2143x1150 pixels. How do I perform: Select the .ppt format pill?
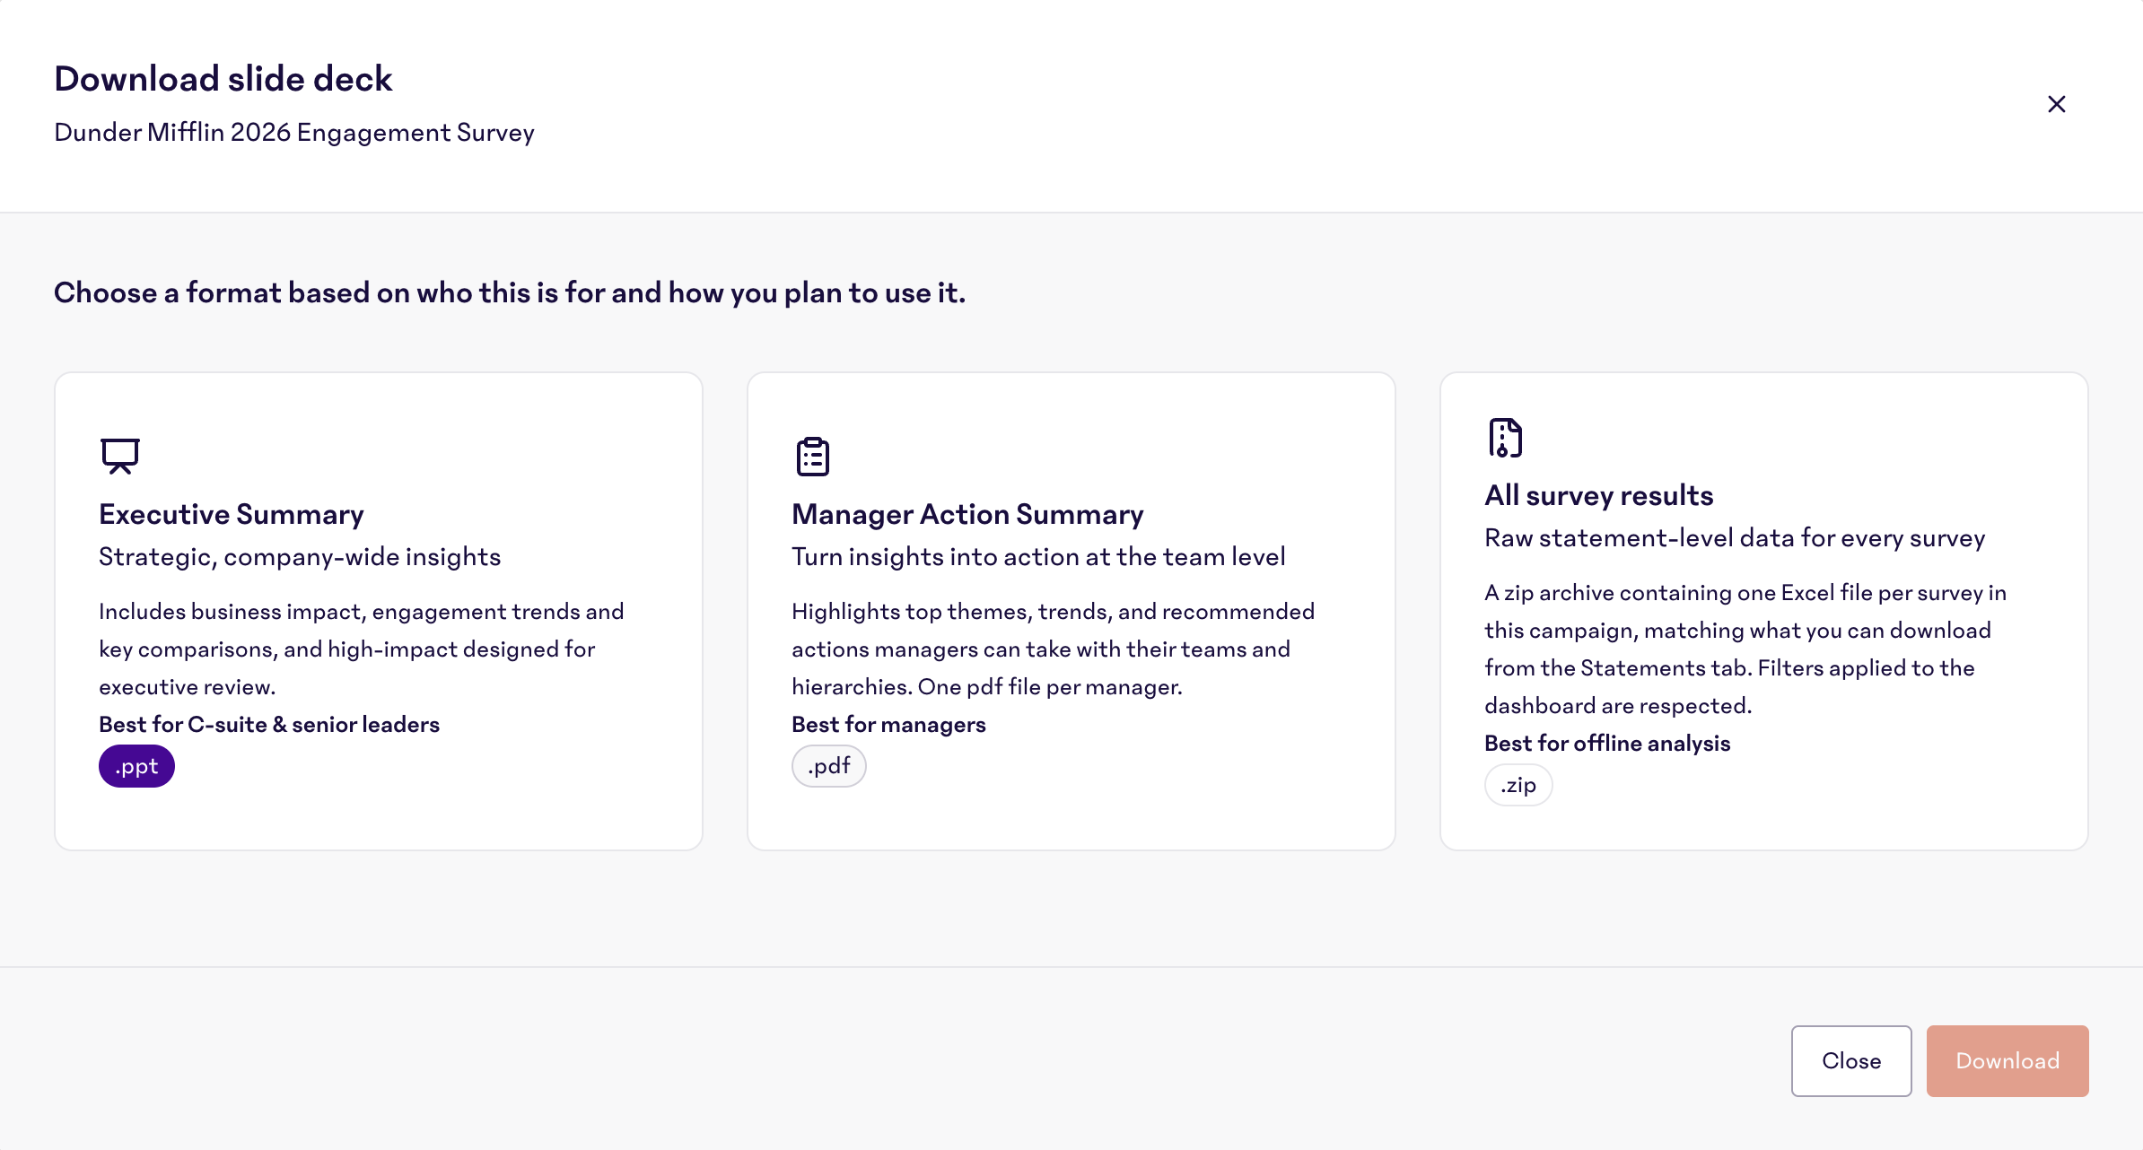[x=136, y=766]
